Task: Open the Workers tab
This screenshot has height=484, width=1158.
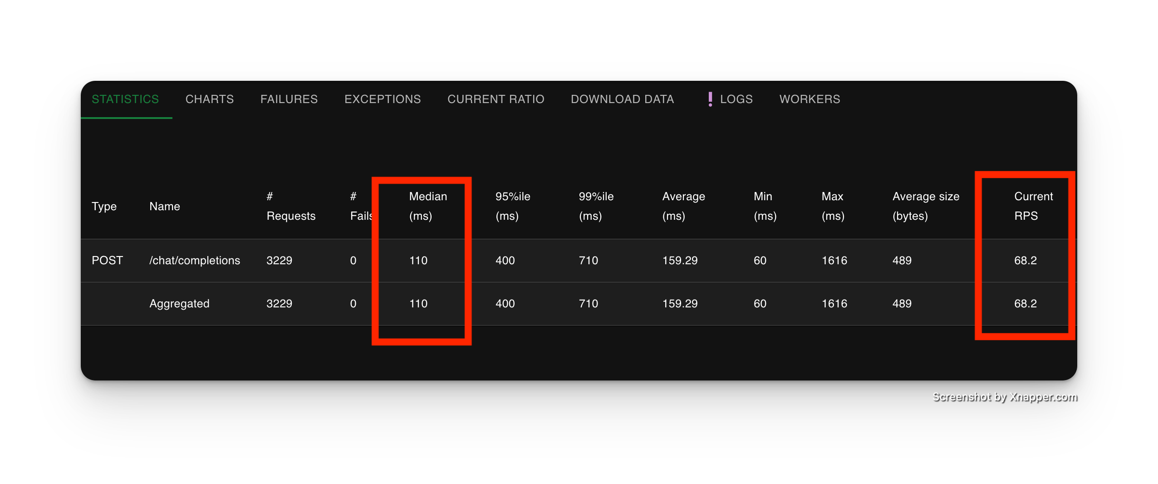Action: (810, 99)
